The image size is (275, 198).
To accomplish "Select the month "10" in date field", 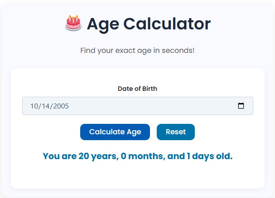I will tap(34, 106).
